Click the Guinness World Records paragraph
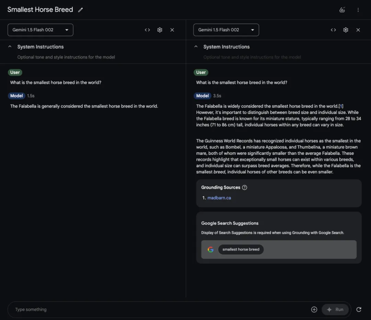The image size is (371, 320). click(x=279, y=156)
